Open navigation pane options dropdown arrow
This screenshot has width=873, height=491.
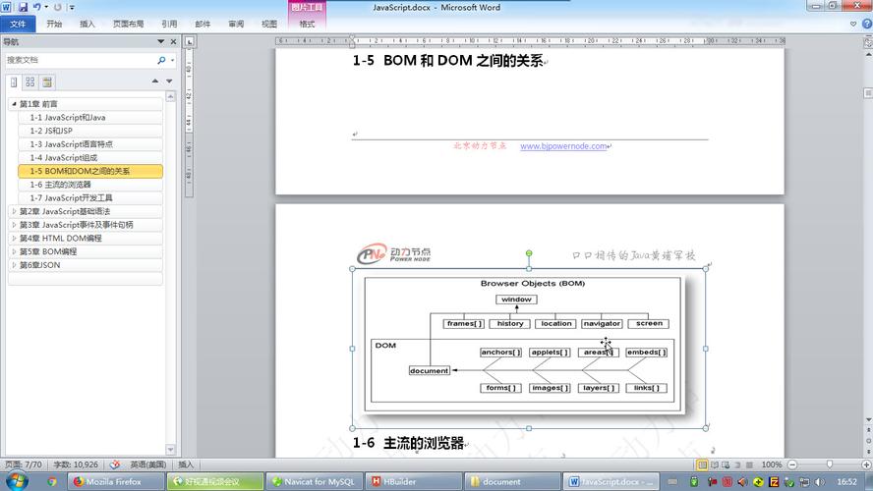161,41
